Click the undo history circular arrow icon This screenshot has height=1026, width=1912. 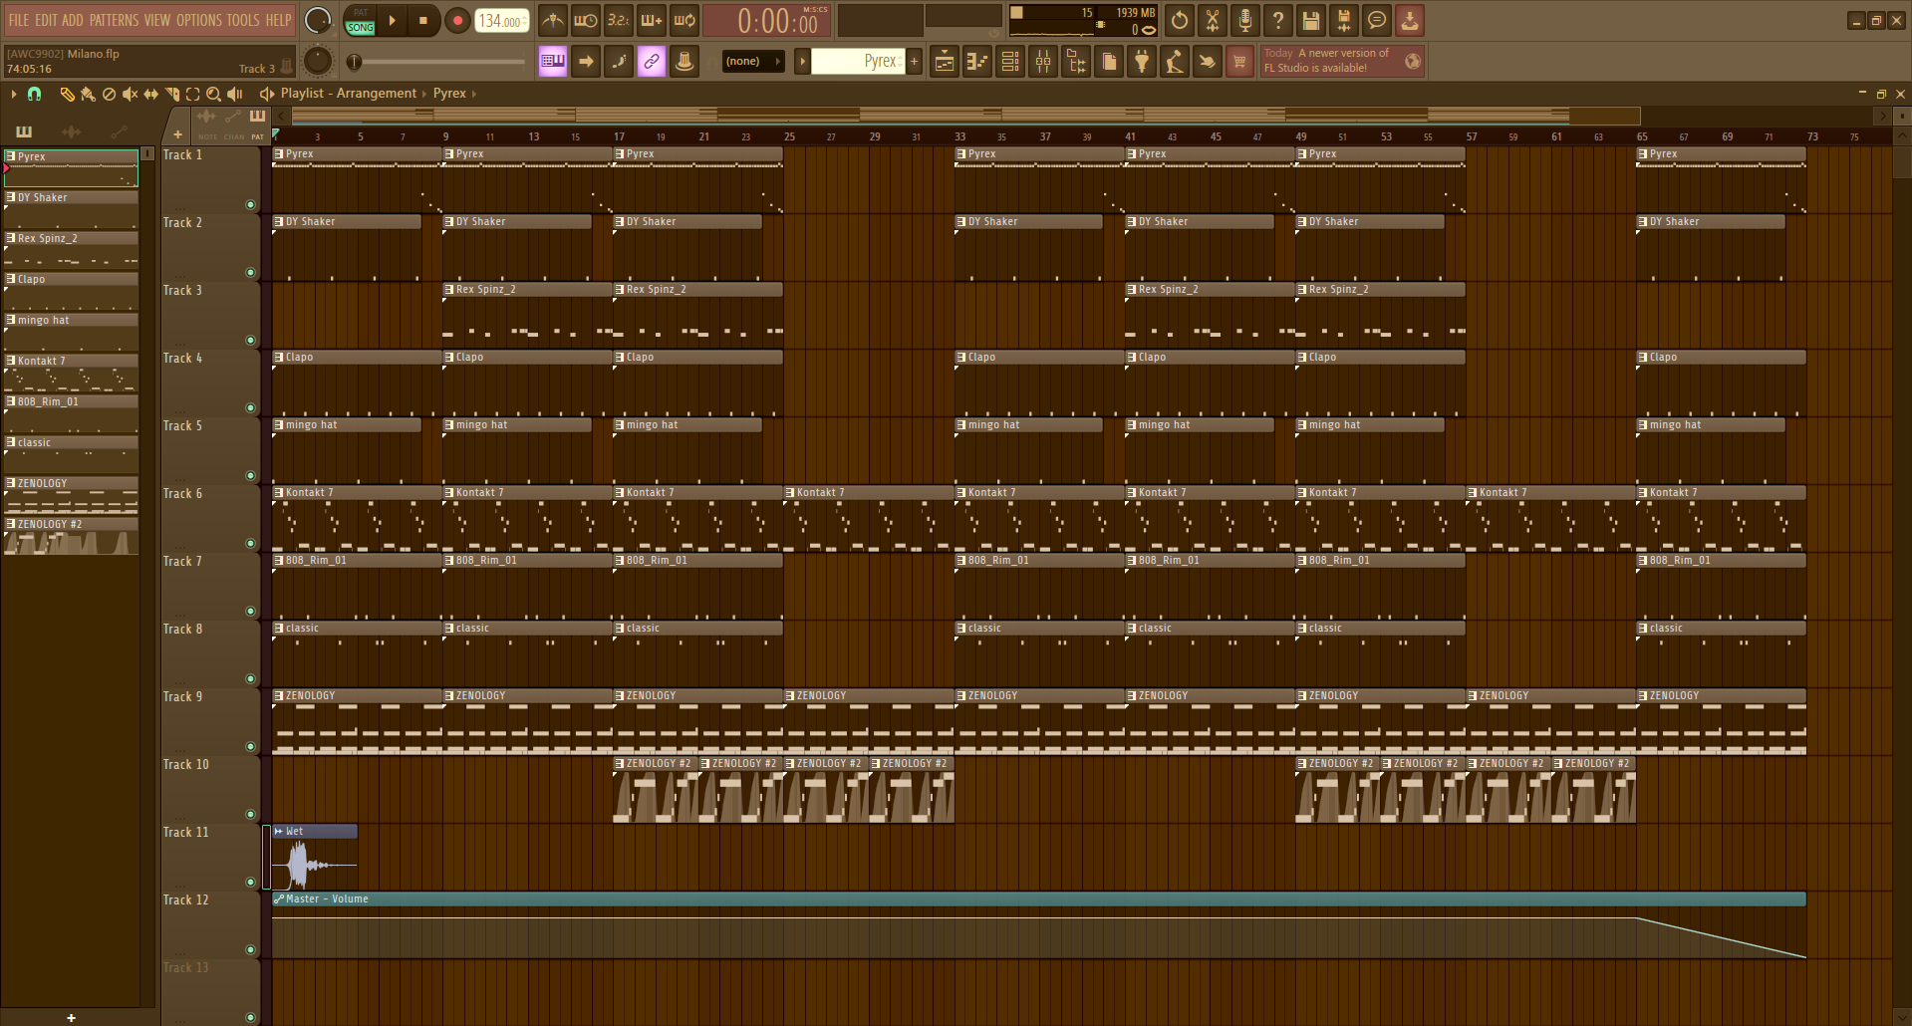pyautogui.click(x=1180, y=20)
